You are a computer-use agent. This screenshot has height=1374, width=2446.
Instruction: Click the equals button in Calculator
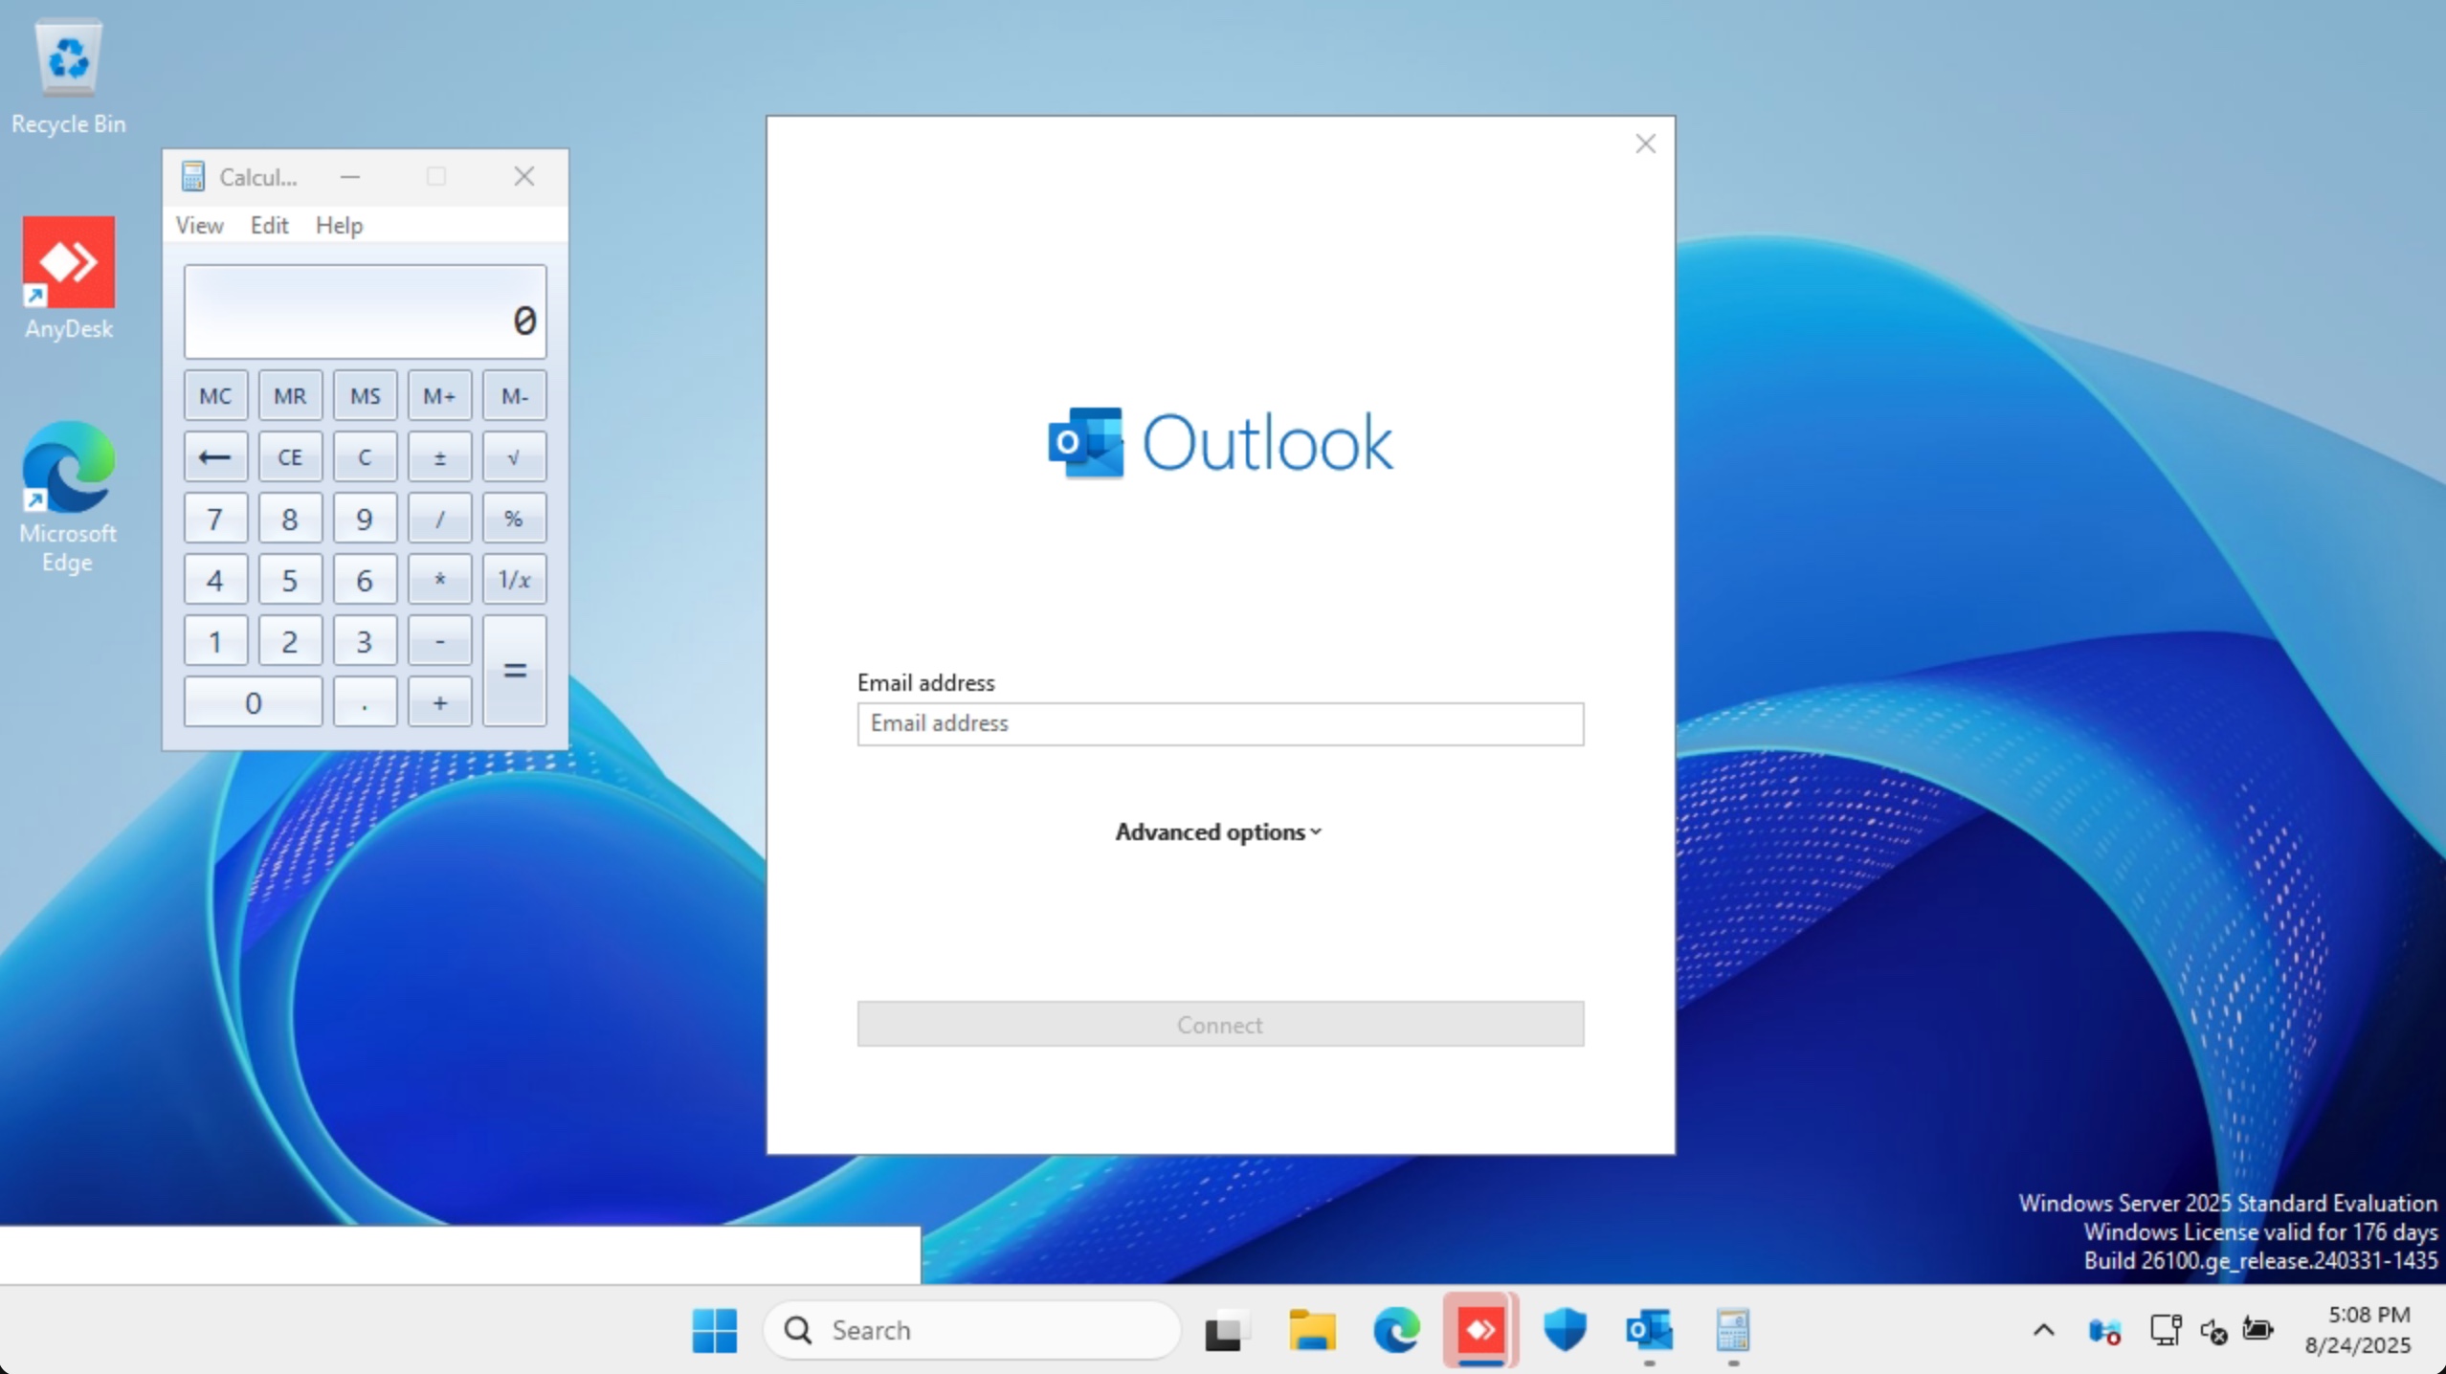click(x=514, y=671)
